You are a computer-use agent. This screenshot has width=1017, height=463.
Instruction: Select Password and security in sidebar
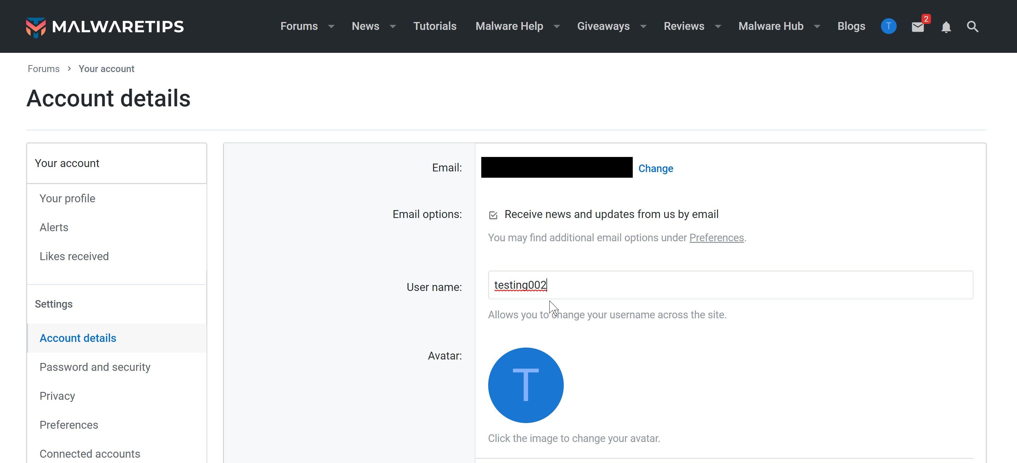point(95,367)
